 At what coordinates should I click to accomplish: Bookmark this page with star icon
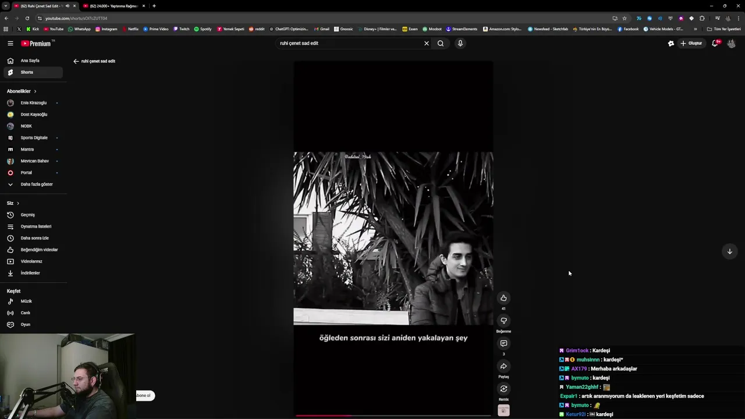point(625,18)
